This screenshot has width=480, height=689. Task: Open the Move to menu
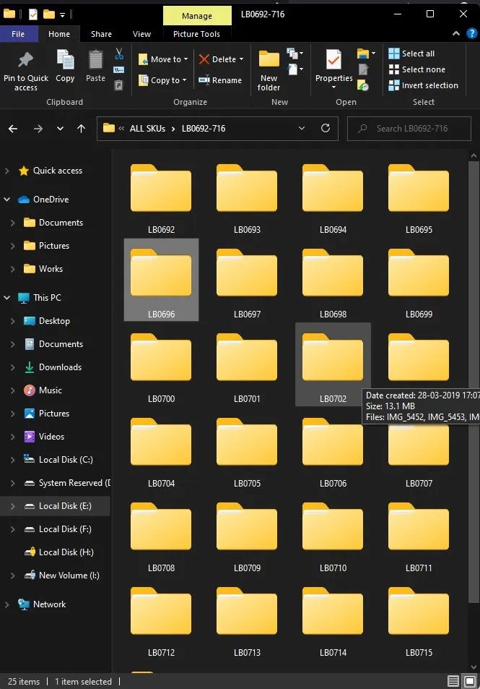pos(163,59)
